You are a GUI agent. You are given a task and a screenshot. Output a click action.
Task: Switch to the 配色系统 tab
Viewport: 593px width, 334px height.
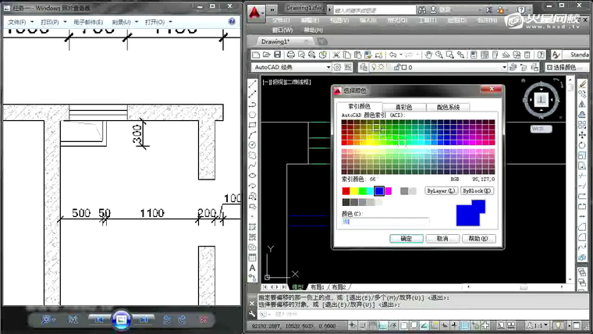(448, 107)
